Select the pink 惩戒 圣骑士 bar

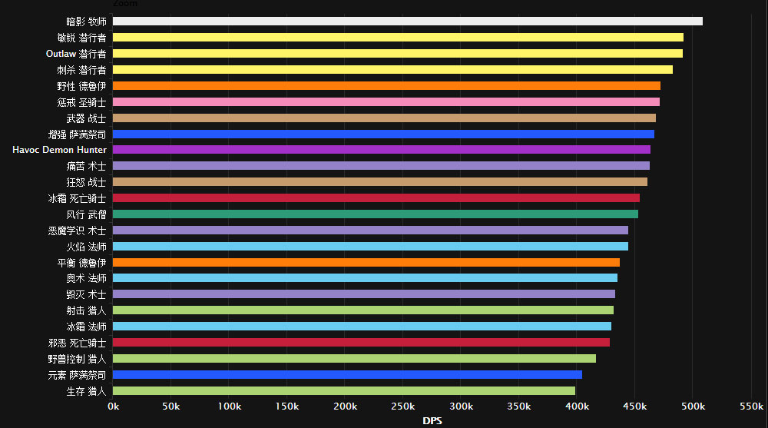[386, 102]
